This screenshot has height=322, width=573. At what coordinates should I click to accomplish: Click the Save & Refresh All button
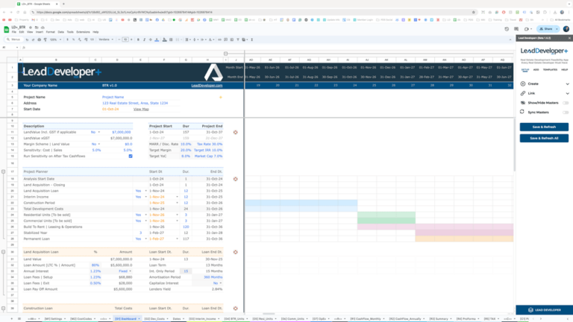(544, 138)
